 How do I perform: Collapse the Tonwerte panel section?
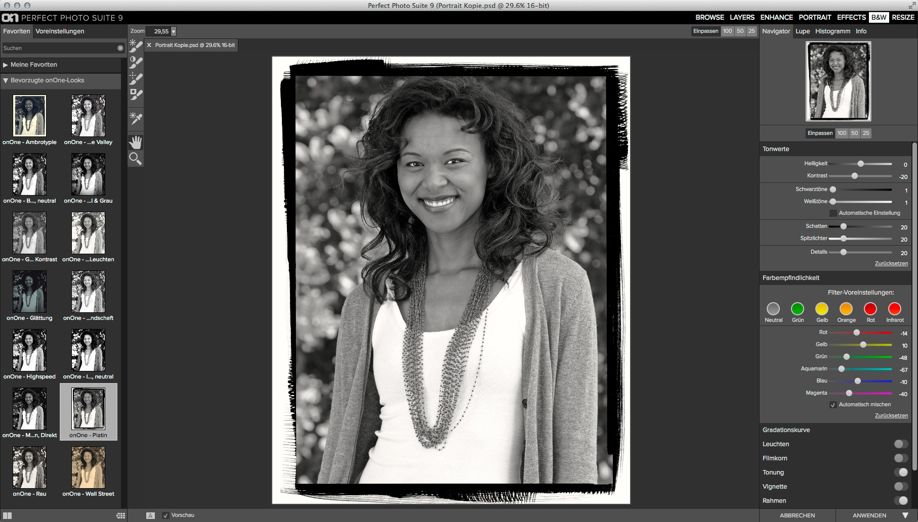(x=776, y=149)
